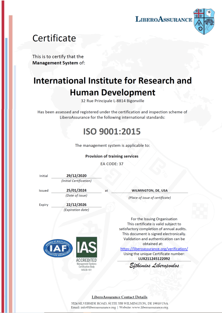Click '(Place of issue of certificate)' caption
Screen dimensions: 222x313
pyautogui.click(x=150, y=198)
